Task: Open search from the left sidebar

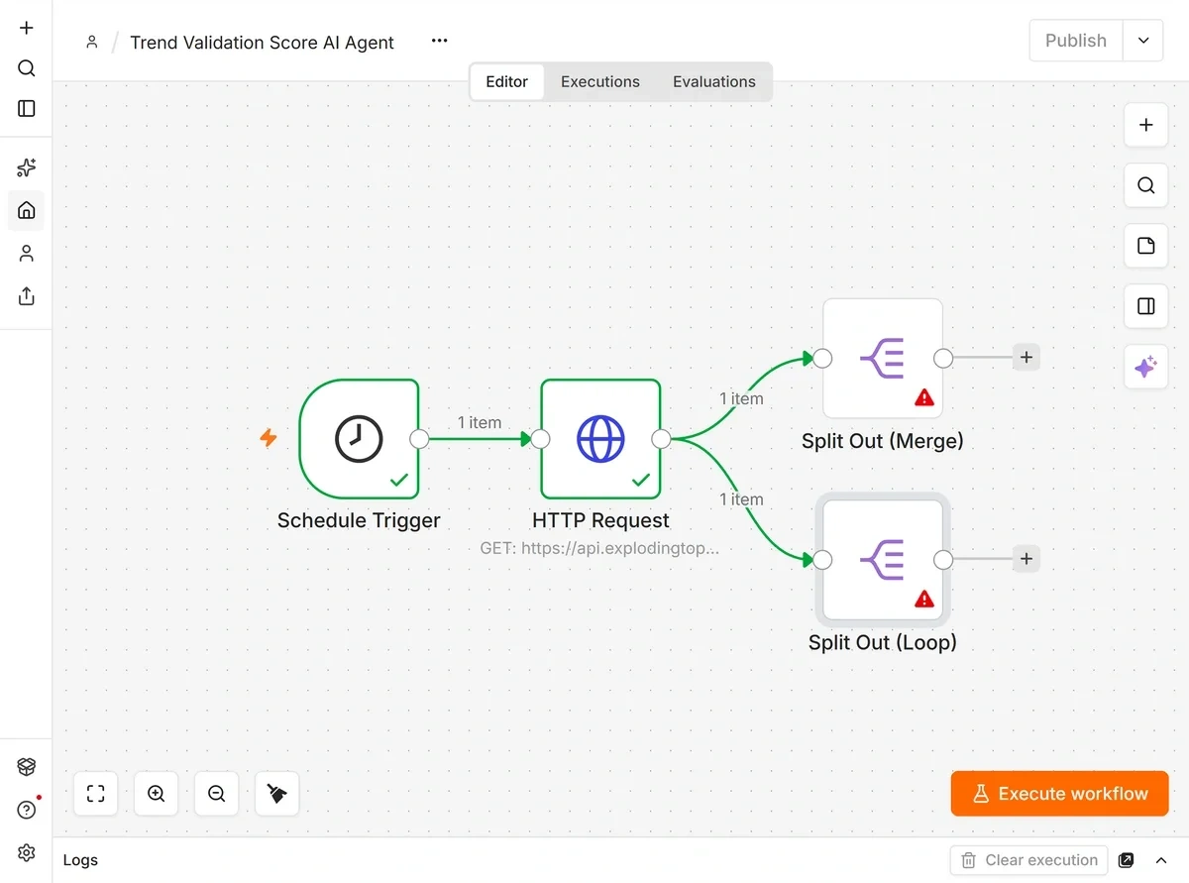Action: point(27,68)
